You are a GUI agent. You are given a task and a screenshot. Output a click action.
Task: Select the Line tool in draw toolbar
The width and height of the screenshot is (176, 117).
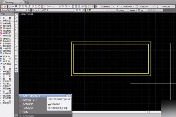(16, 15)
